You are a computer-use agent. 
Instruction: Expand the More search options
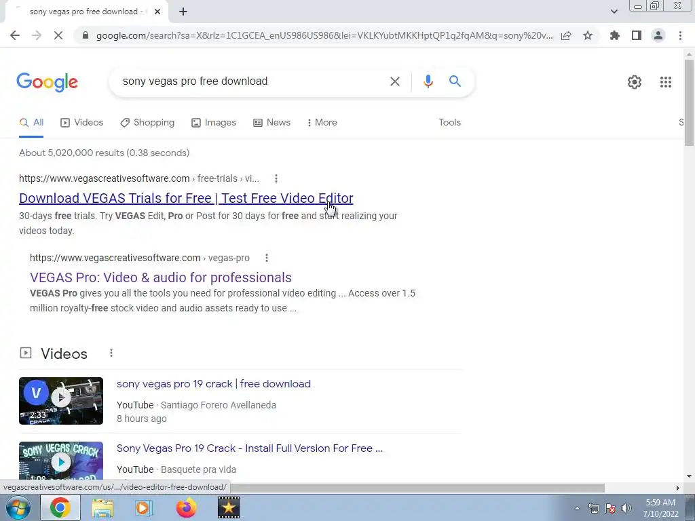322,123
